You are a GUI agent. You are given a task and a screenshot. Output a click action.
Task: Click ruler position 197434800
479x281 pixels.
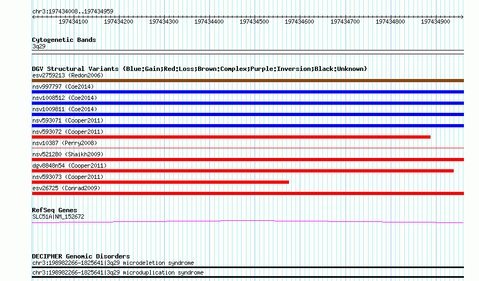pyautogui.click(x=390, y=21)
